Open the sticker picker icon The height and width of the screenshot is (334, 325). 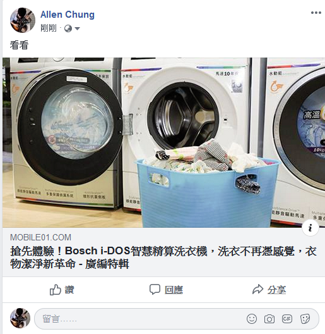[305, 319]
